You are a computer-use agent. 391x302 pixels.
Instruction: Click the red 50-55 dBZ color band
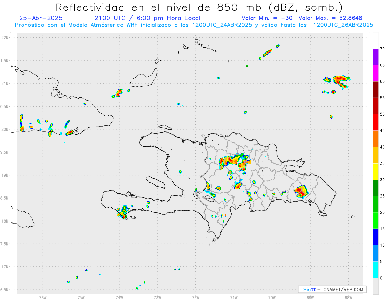point(376,106)
